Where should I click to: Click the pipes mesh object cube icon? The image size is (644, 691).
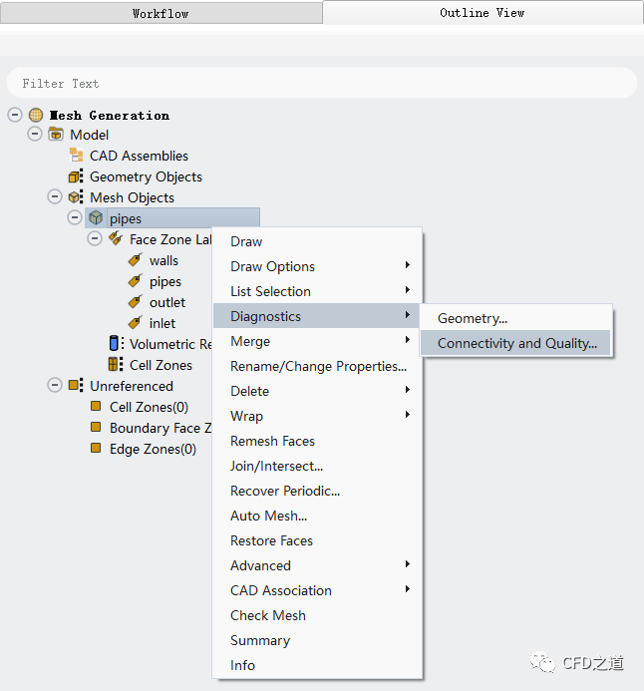tap(96, 218)
